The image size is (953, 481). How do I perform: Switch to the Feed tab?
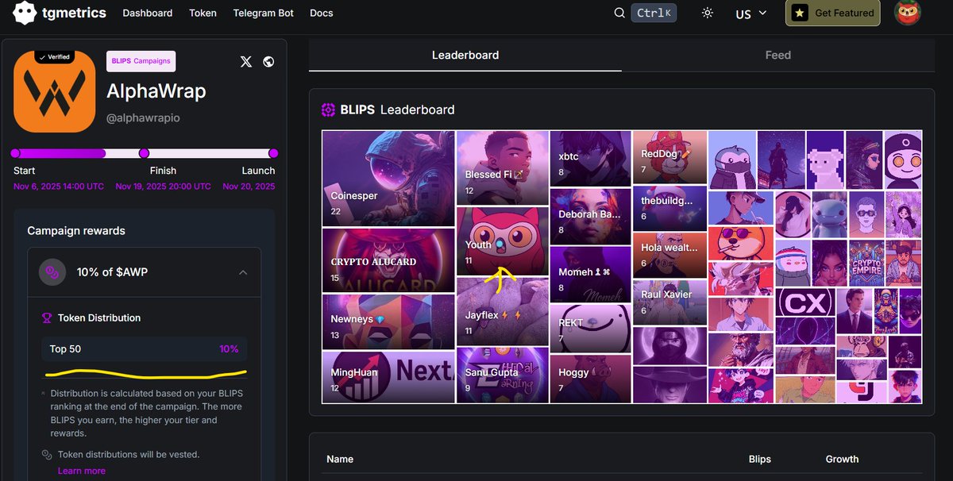coord(778,55)
